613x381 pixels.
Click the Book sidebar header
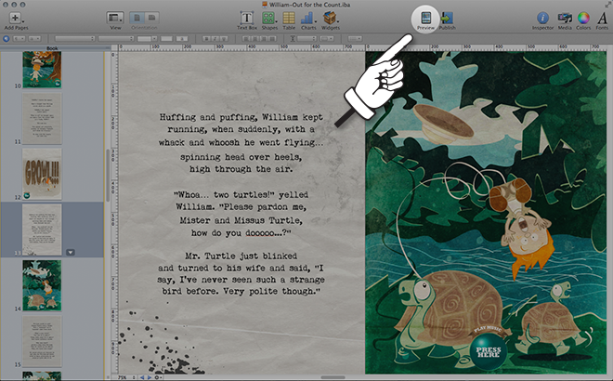coord(52,48)
